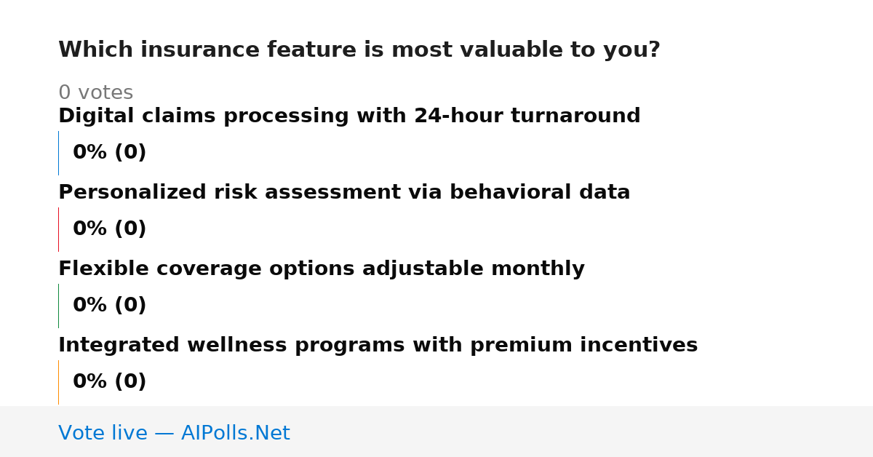
Task: Select the Personalized risk assessment option
Action: 344,193
